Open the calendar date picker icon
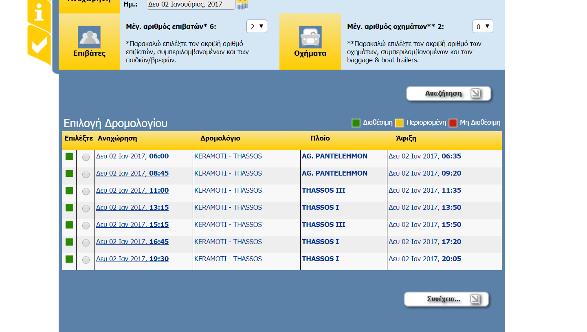 (x=242, y=4)
